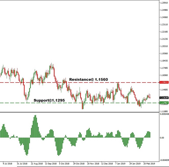Screen dimensions: 169x167
Task: Click the 1.24060 price axis label
Action: tap(164, 17)
